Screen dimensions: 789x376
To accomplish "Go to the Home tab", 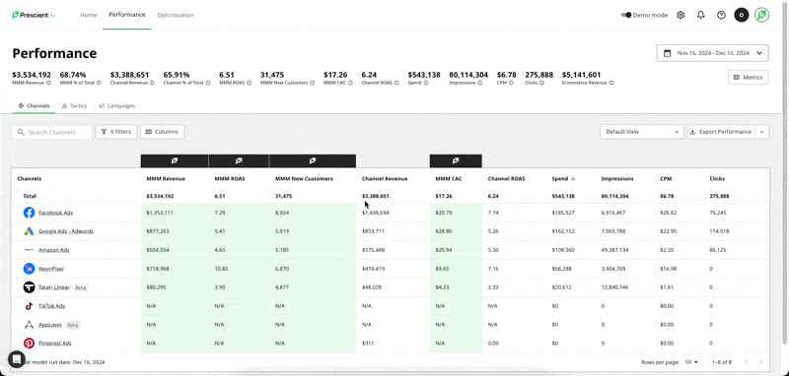I will pyautogui.click(x=88, y=15).
